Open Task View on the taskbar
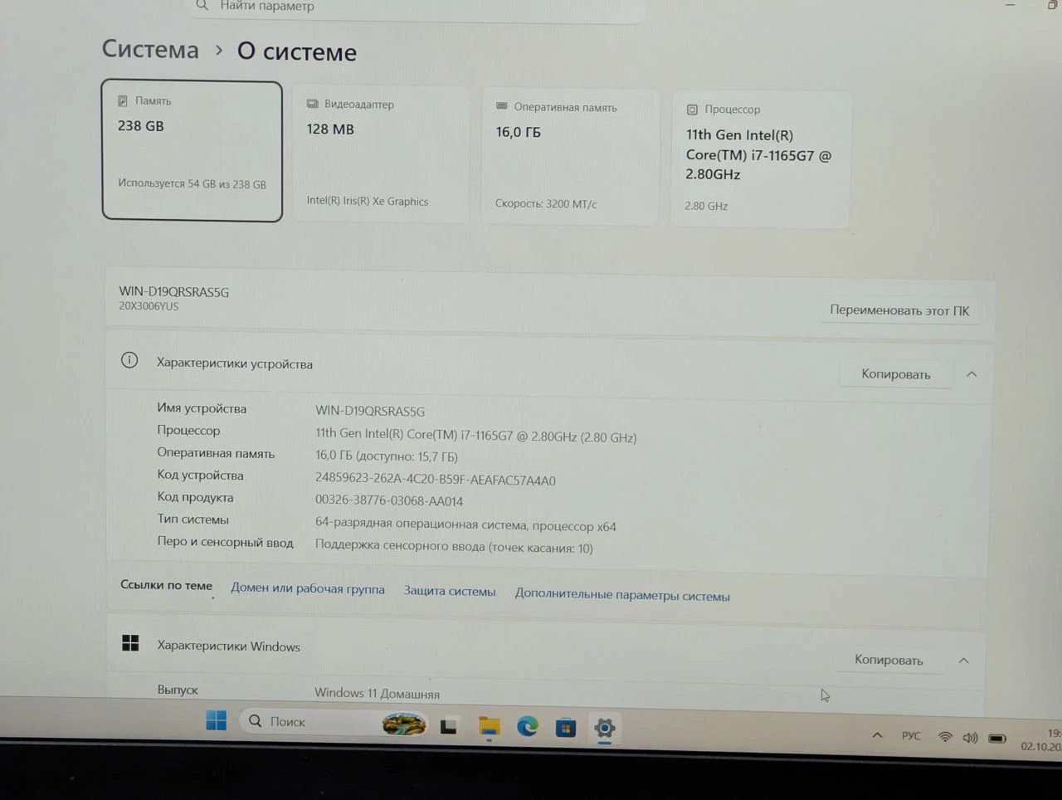 click(x=449, y=726)
